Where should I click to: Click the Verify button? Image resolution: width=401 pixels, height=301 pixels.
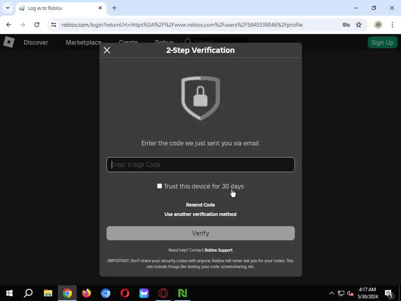click(x=200, y=233)
